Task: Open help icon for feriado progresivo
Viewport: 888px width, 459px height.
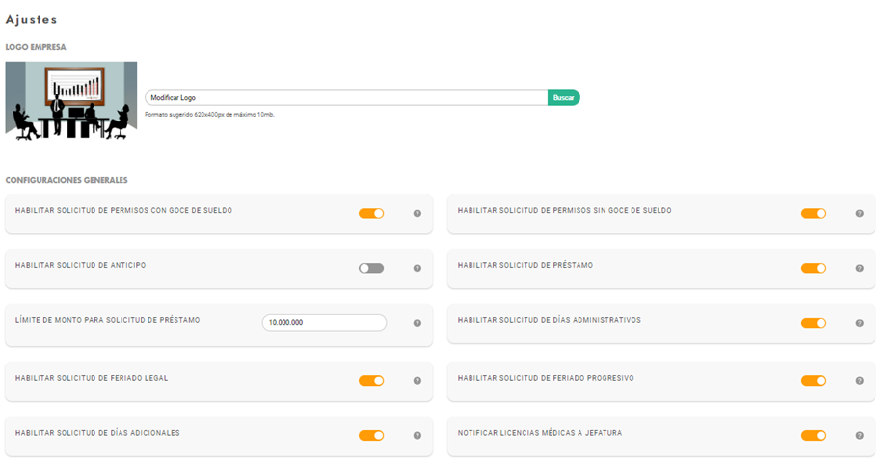Action: (x=859, y=380)
